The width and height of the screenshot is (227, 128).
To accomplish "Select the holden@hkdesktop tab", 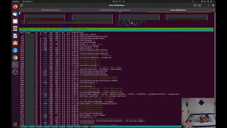I will tap(178, 10).
